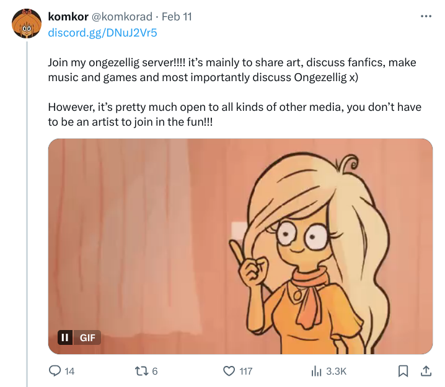Open the three-dot more options menu
Screen dimensions: 445x387
pos(425,16)
